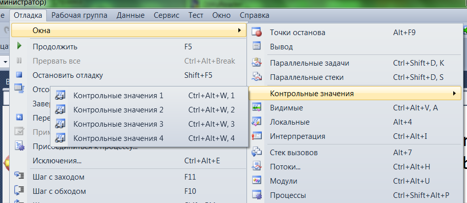Viewport: 467px width, 203px height.
Task: Click the Интерпретация window icon
Action: tap(257, 136)
